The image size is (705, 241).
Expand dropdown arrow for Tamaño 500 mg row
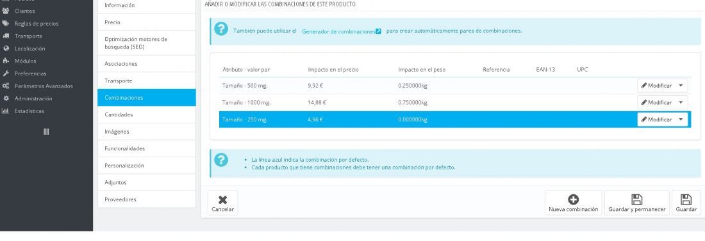(x=681, y=86)
